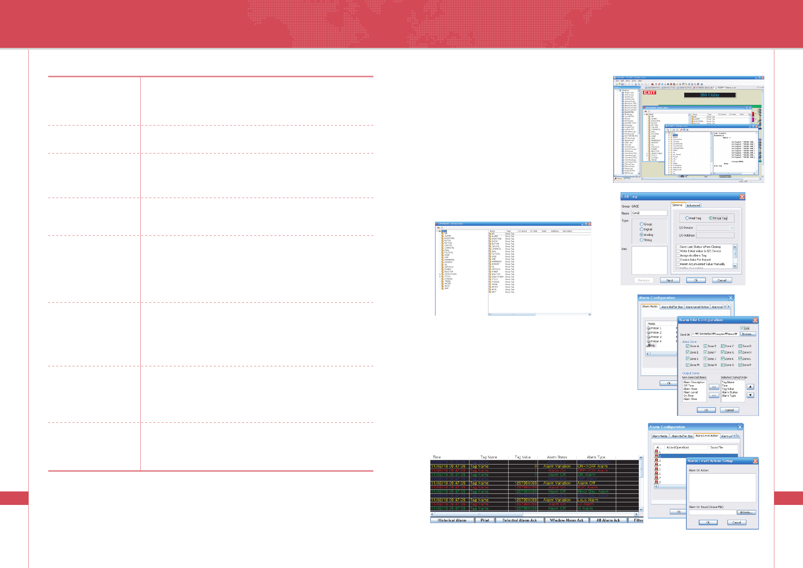Click the move-up arrow for selected items
803x568 pixels.
(x=750, y=387)
